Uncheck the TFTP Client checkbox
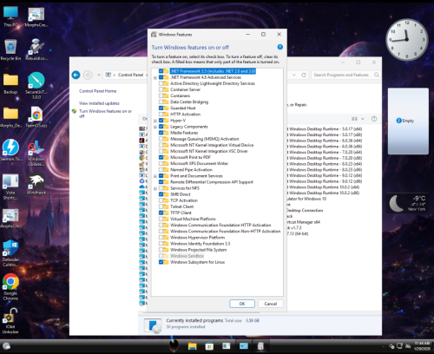The height and width of the screenshot is (354, 434). 161,213
